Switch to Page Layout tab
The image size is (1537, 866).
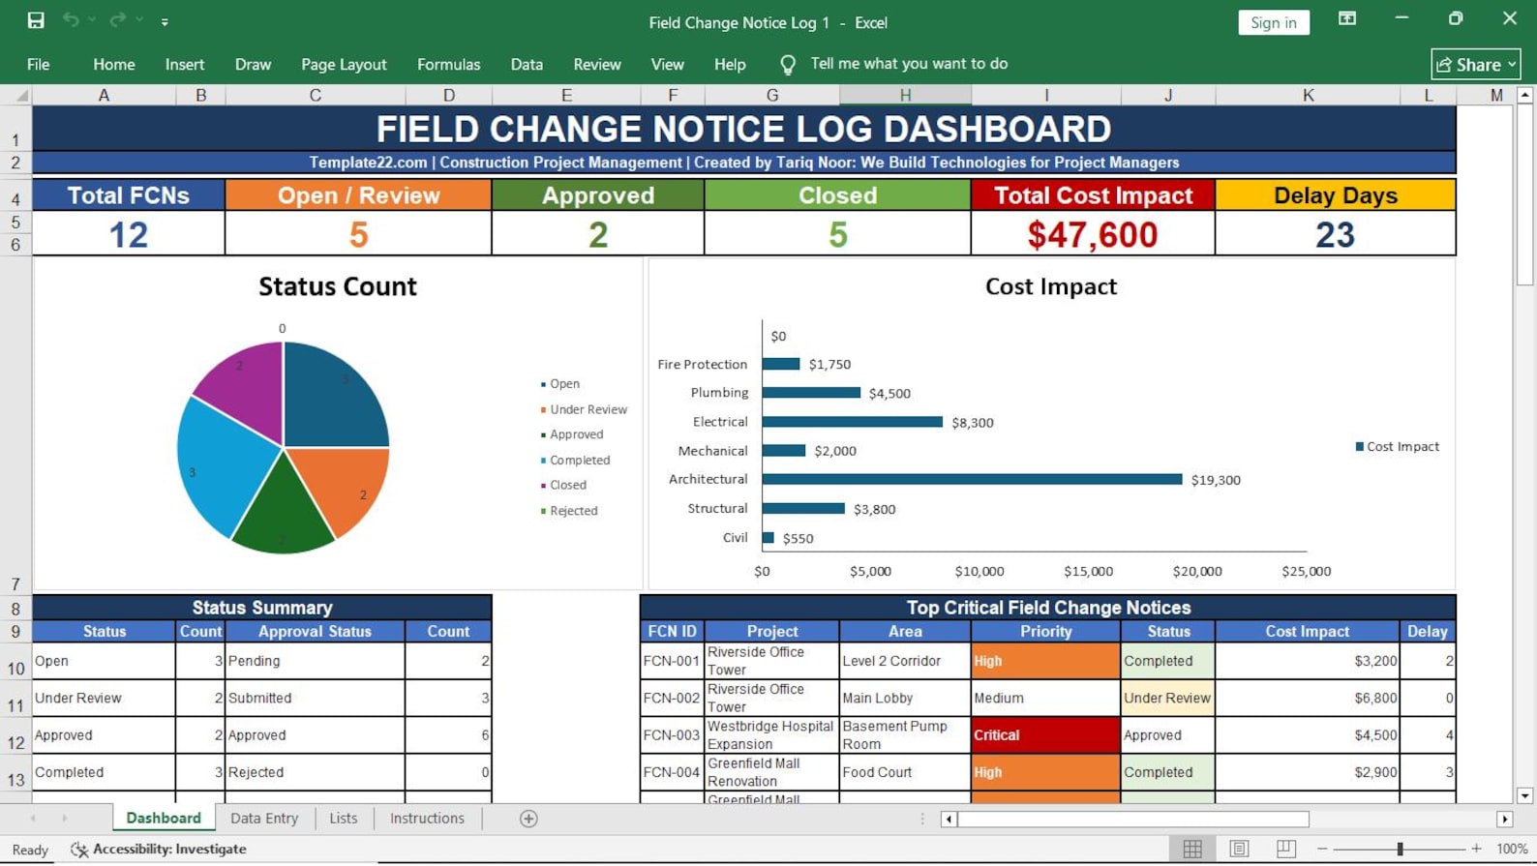coord(344,65)
